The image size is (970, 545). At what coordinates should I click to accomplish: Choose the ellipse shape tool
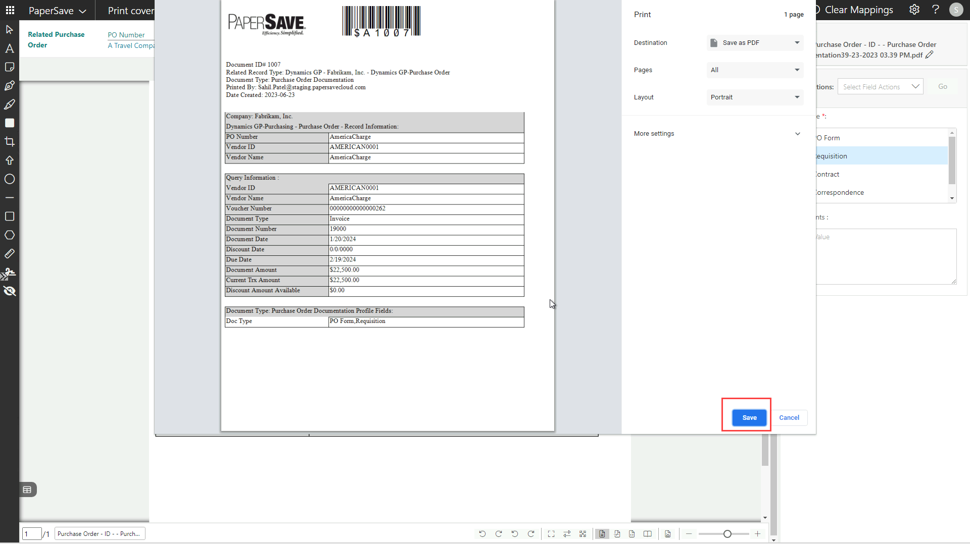click(x=9, y=179)
